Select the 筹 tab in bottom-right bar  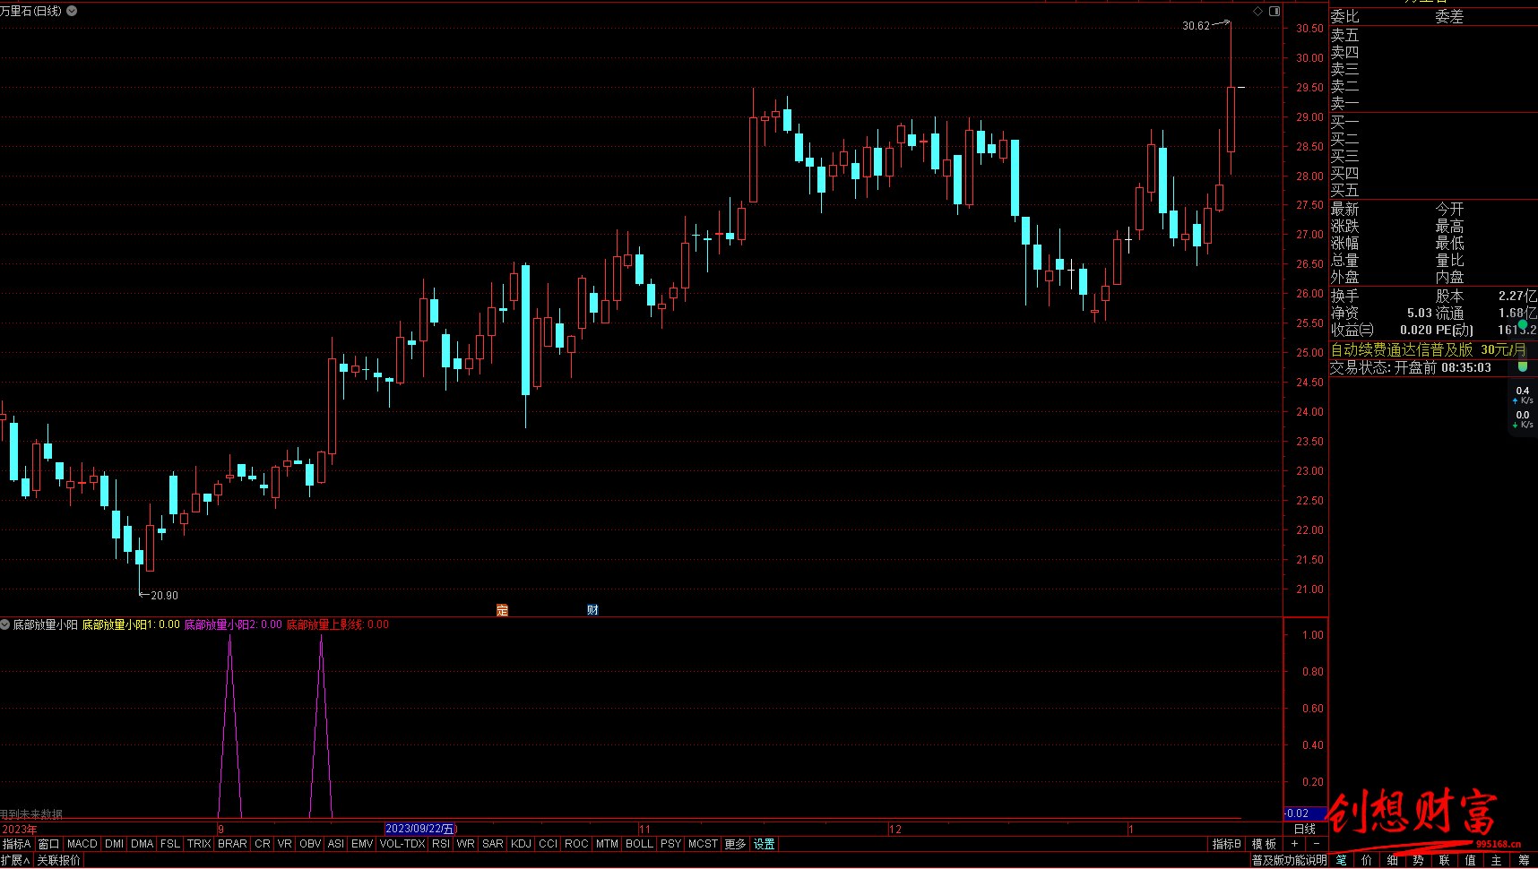[x=1523, y=860]
